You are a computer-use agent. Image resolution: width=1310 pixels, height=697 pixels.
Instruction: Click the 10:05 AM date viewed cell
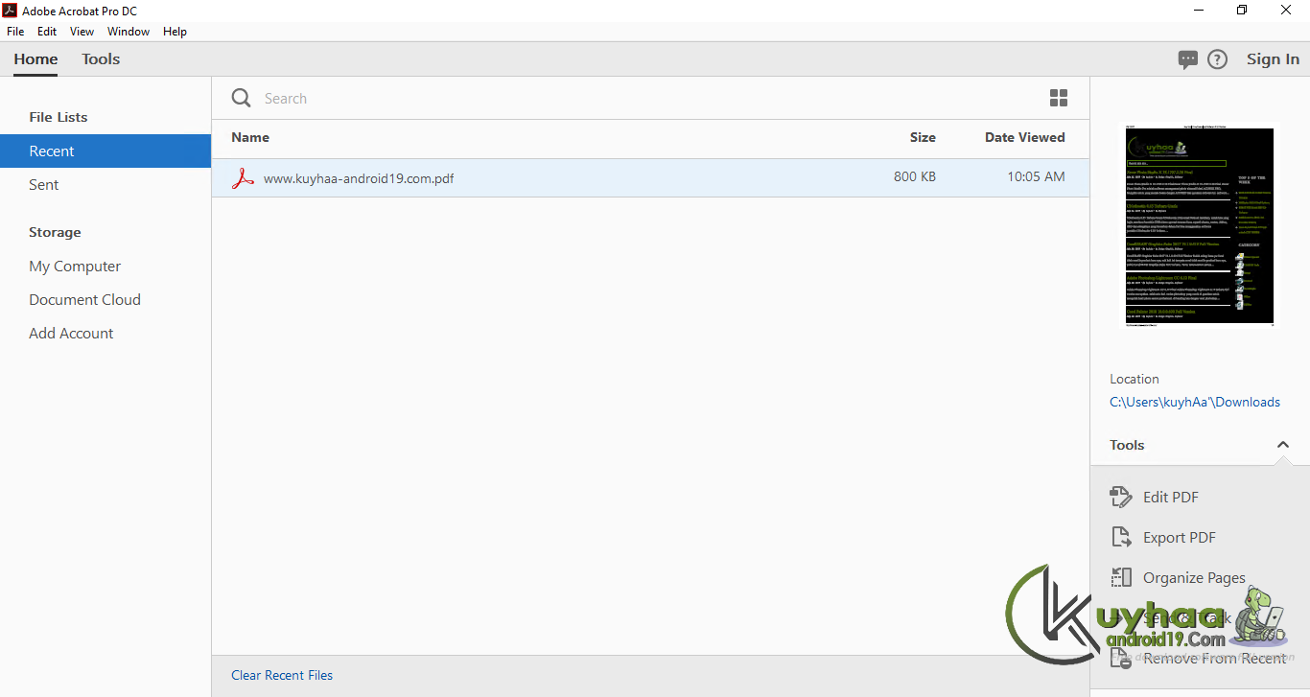click(1036, 177)
